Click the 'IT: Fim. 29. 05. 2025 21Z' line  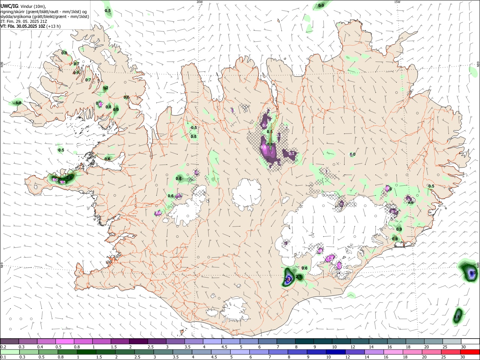tap(24, 21)
